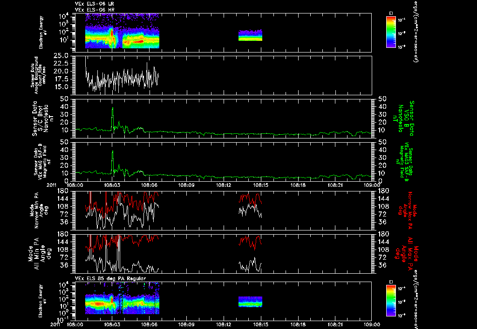Click the 15.0 tick on the count rate axis
477x329 pixels.
click(x=61, y=87)
